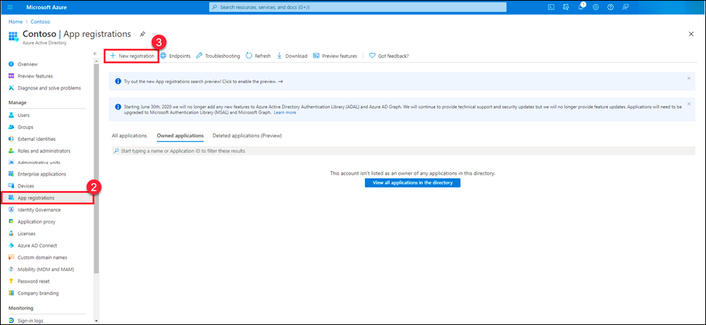Dismiss the search preview banner

[x=688, y=78]
